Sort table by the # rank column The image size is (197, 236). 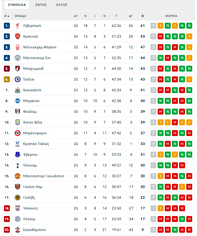7,16
